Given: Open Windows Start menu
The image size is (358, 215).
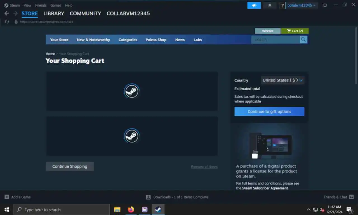Looking at the screenshot, I should coord(7,209).
